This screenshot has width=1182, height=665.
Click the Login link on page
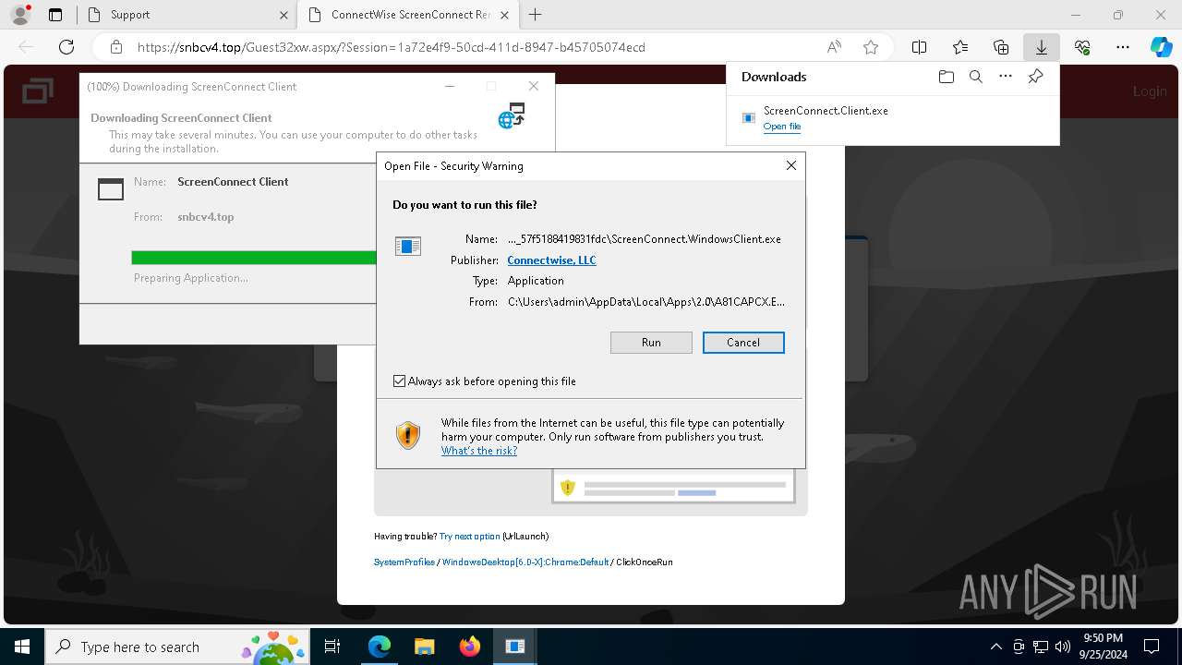1150,91
